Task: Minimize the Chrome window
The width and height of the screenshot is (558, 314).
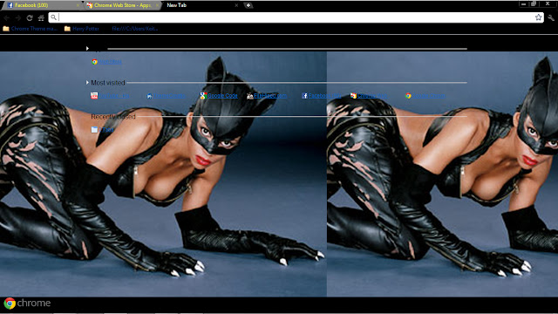Action: tap(523, 3)
